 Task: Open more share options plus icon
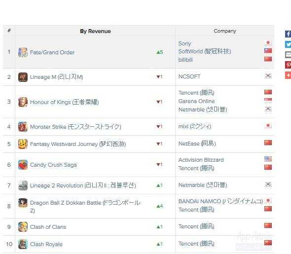point(288,75)
